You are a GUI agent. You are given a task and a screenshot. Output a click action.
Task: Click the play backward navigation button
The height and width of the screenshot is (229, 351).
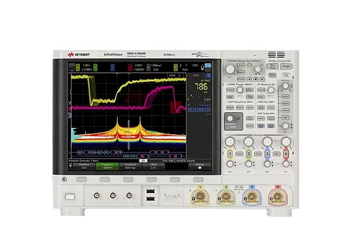[x=249, y=79]
